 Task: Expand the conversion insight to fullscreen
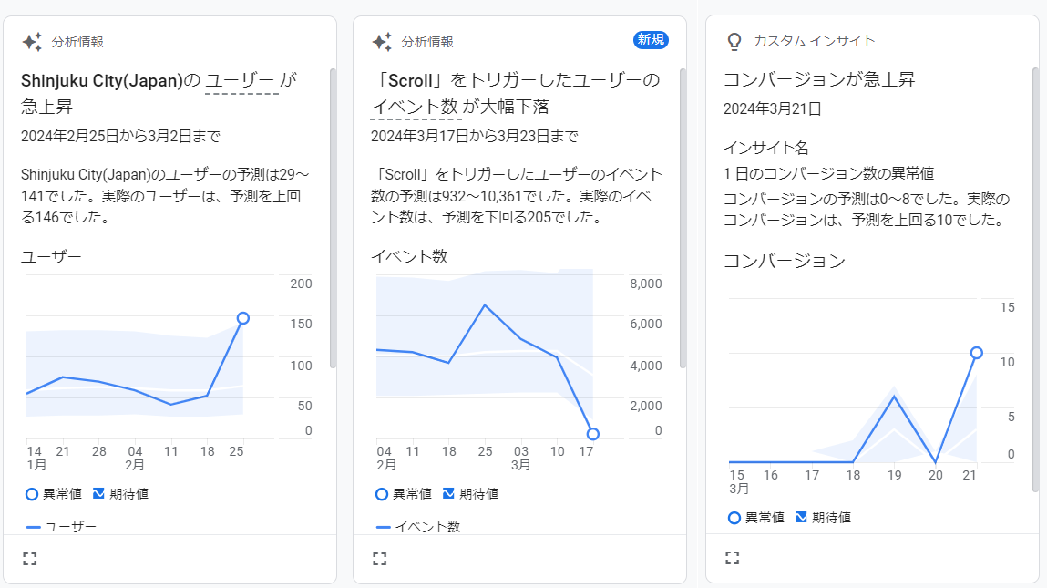731,557
